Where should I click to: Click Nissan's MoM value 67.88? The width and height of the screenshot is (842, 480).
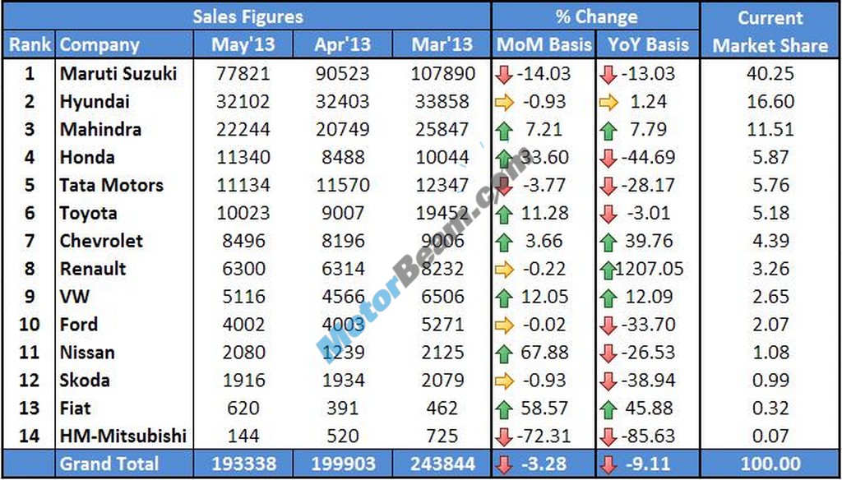tap(544, 353)
